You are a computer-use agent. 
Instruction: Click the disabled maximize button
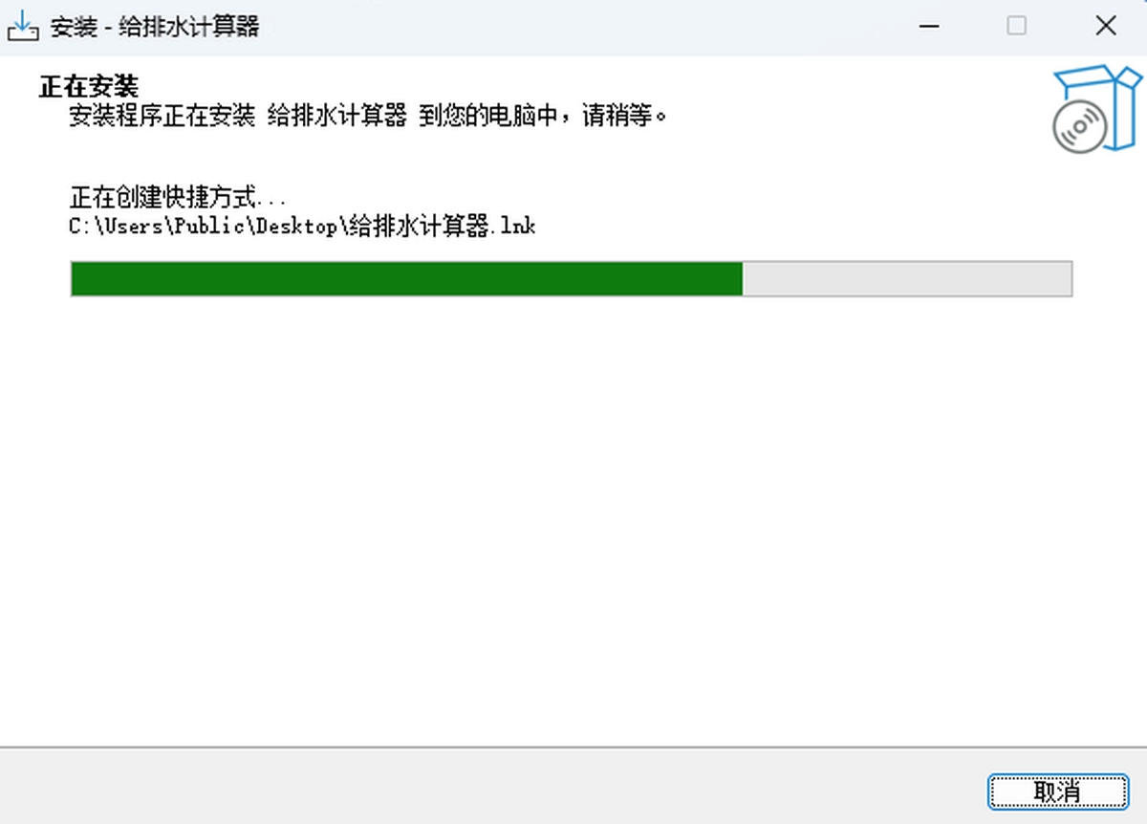1016,27
